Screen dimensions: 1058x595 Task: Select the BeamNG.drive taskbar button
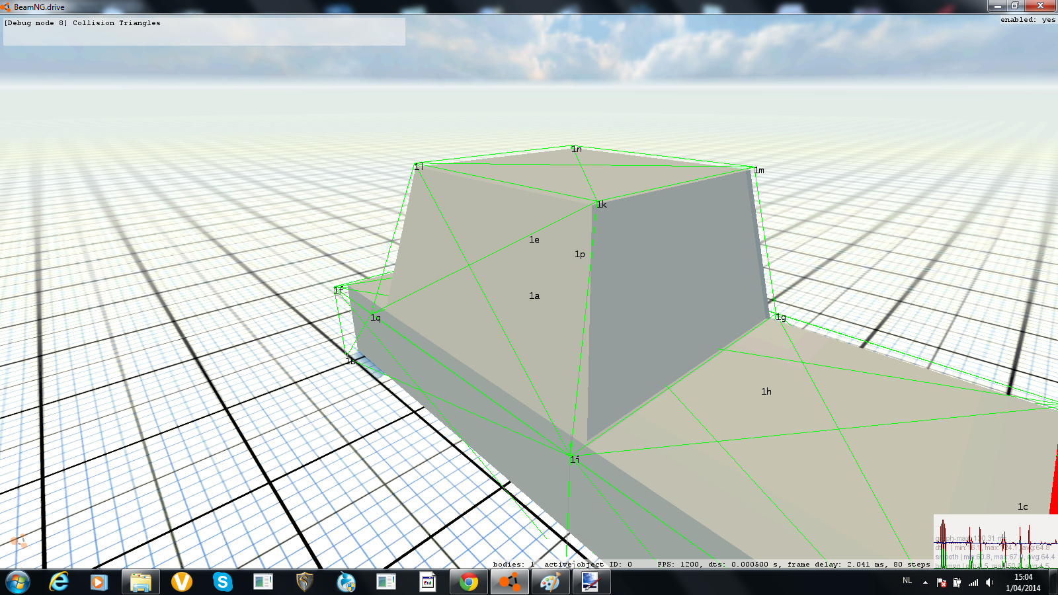[x=510, y=582]
